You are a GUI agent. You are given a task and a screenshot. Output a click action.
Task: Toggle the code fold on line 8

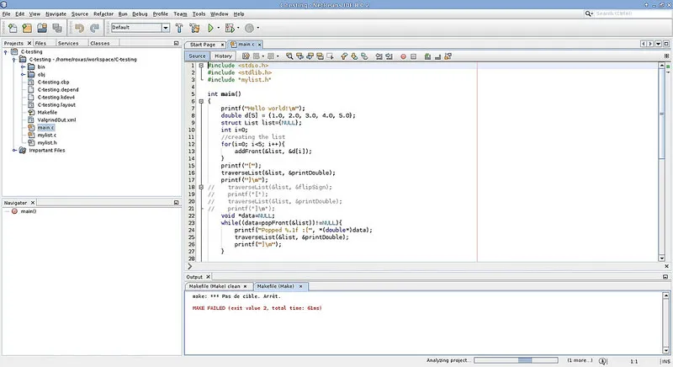tap(201, 101)
